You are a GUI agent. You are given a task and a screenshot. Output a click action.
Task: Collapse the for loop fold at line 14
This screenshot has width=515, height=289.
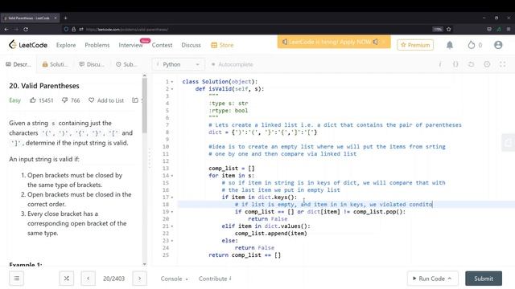coord(171,176)
